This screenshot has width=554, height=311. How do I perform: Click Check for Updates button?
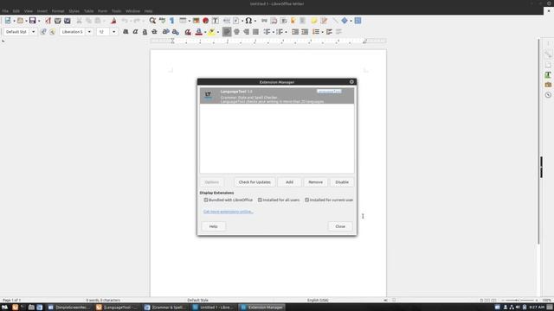(254, 182)
